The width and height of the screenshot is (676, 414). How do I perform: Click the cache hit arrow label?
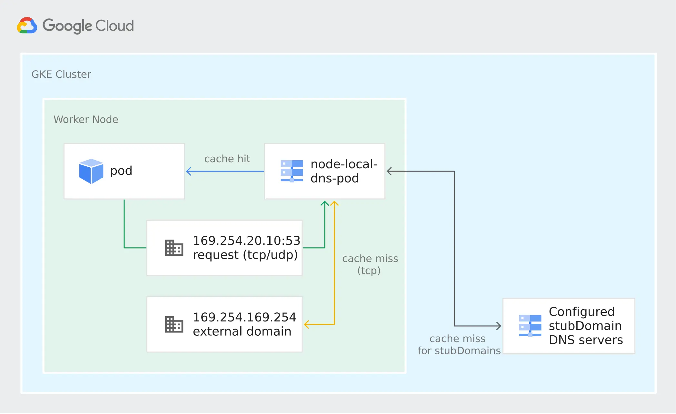click(x=227, y=159)
